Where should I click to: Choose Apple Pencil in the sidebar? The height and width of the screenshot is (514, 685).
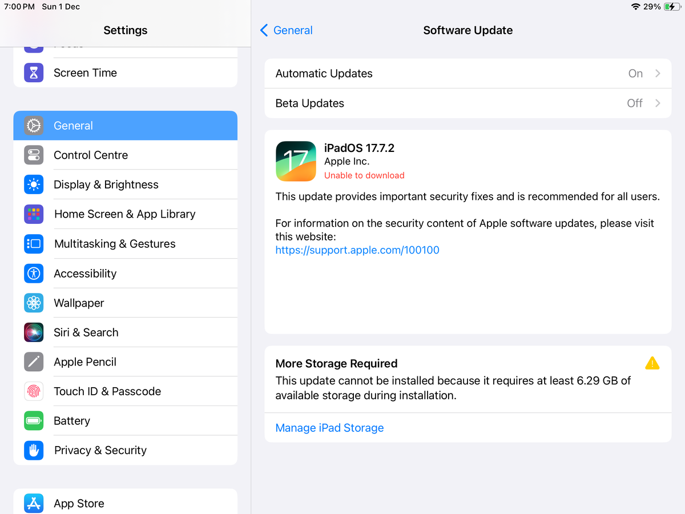point(125,362)
